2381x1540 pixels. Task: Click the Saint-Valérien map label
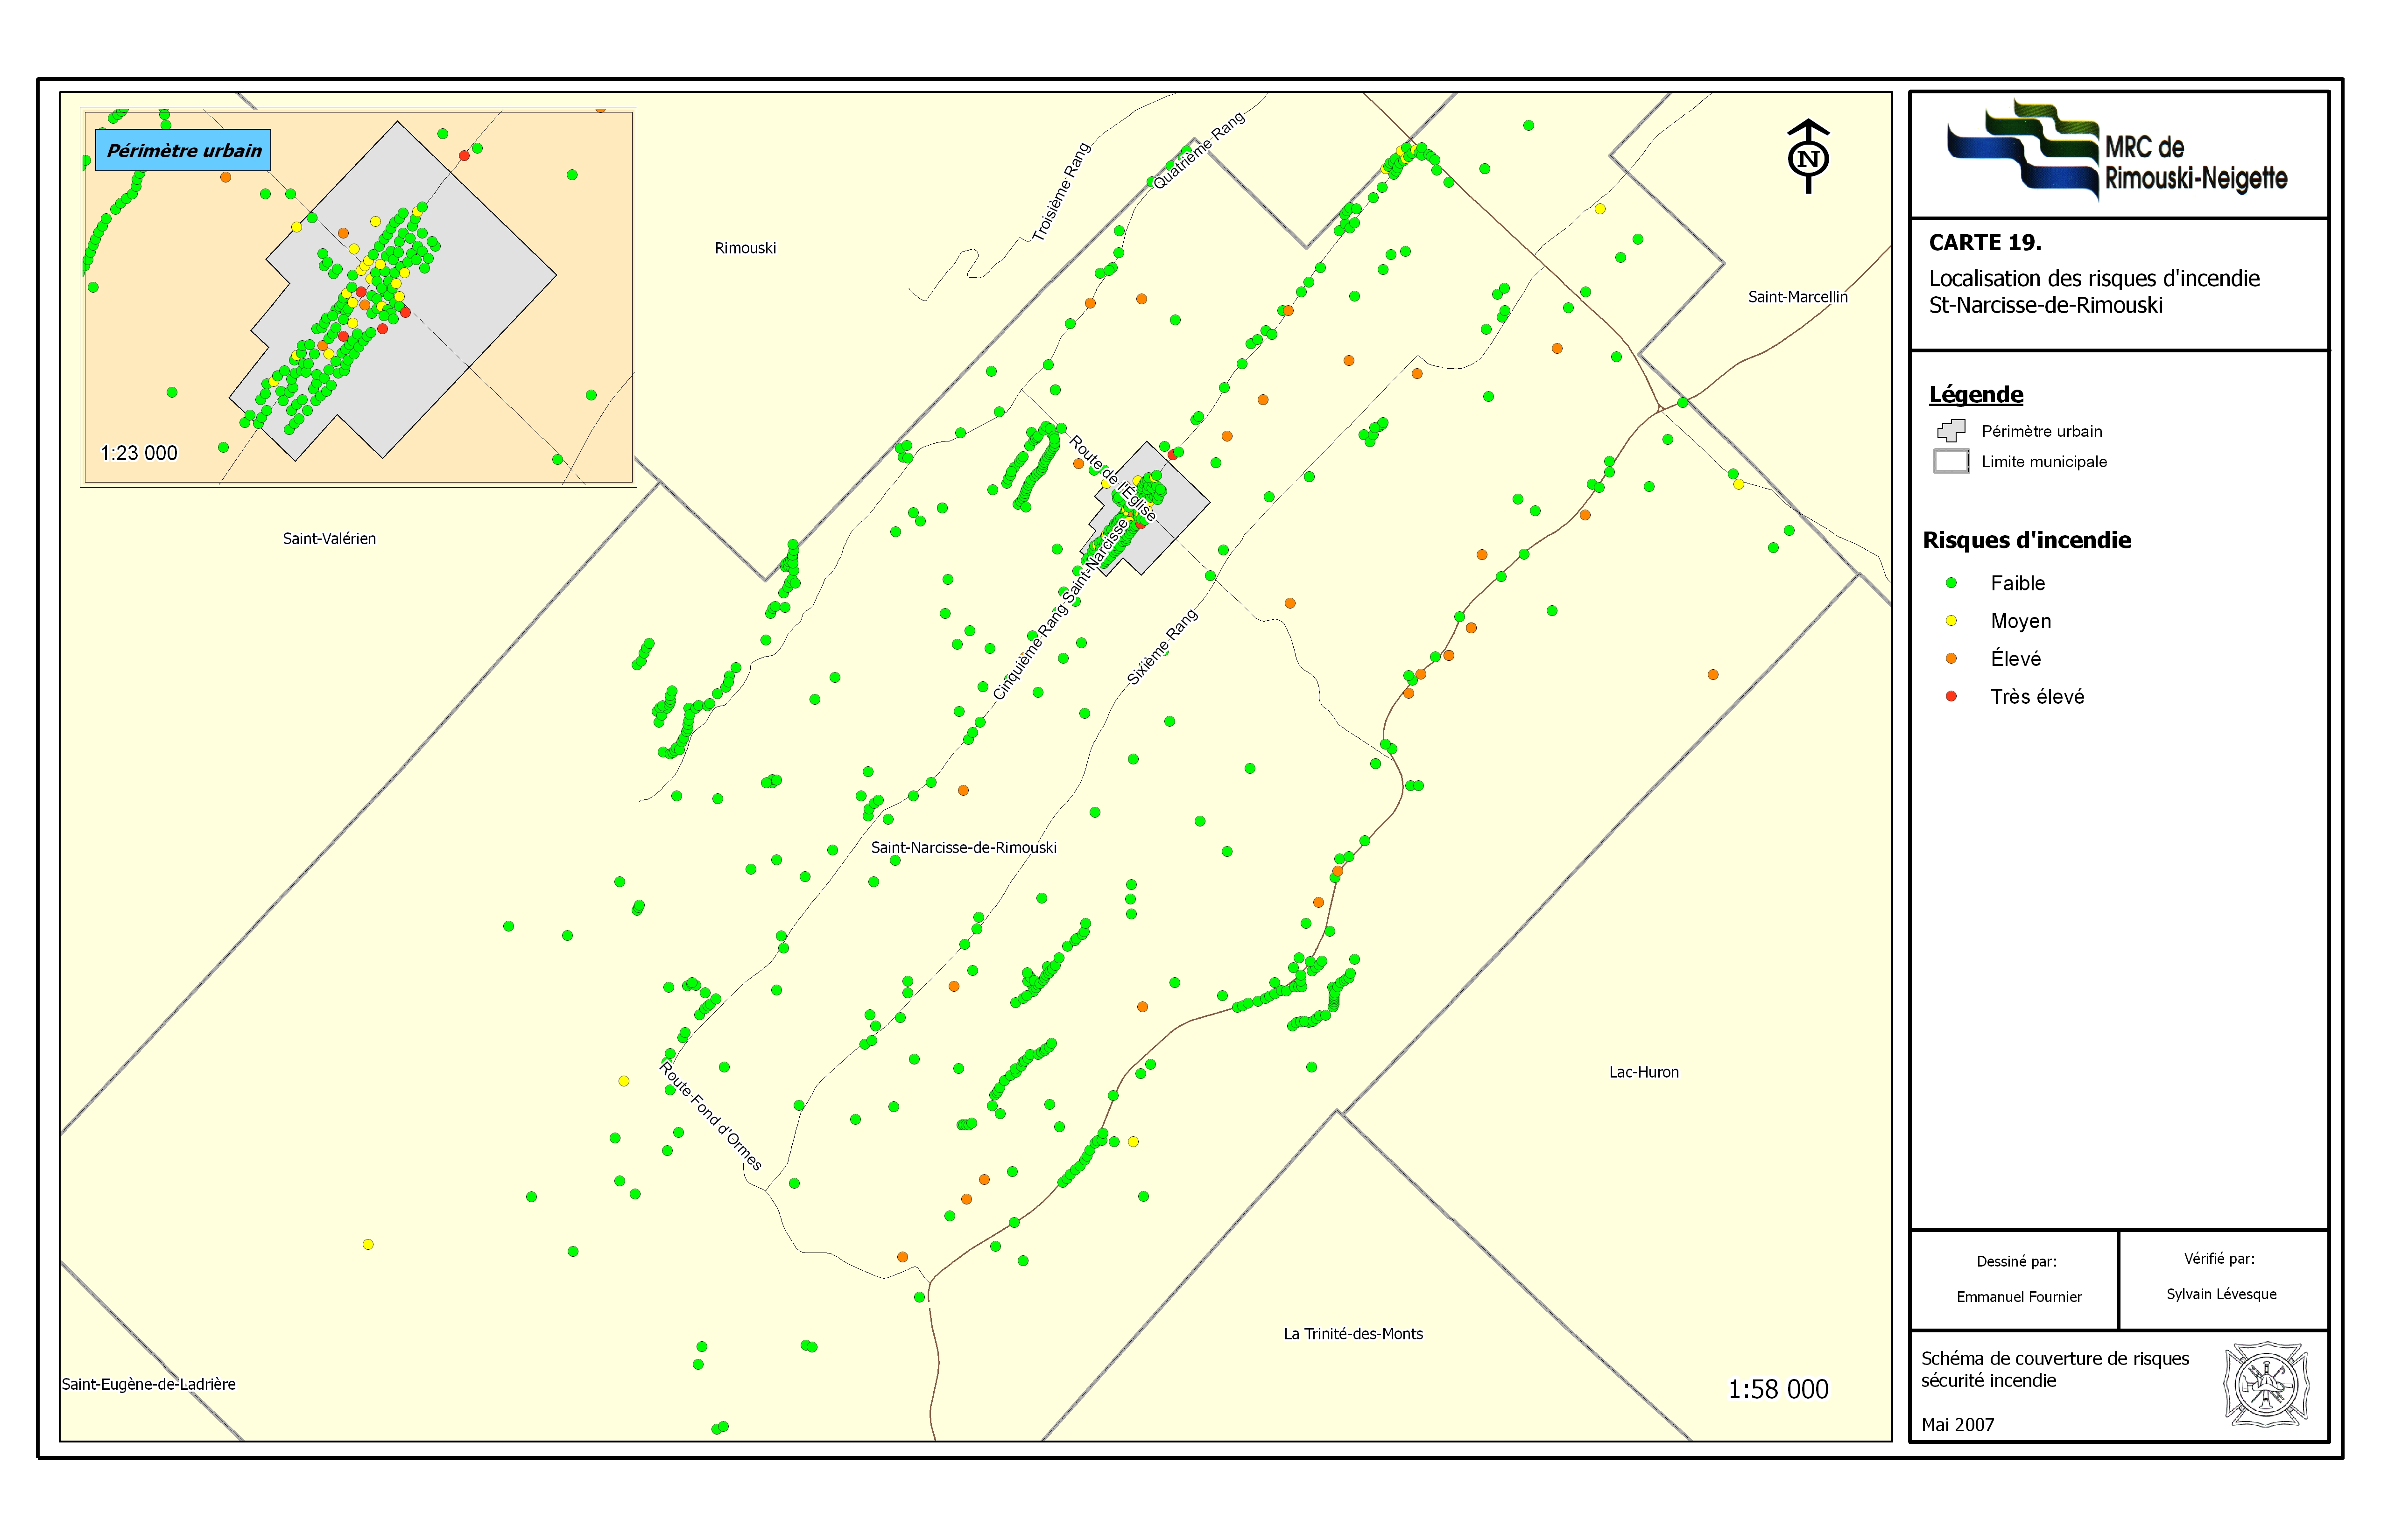tap(329, 538)
